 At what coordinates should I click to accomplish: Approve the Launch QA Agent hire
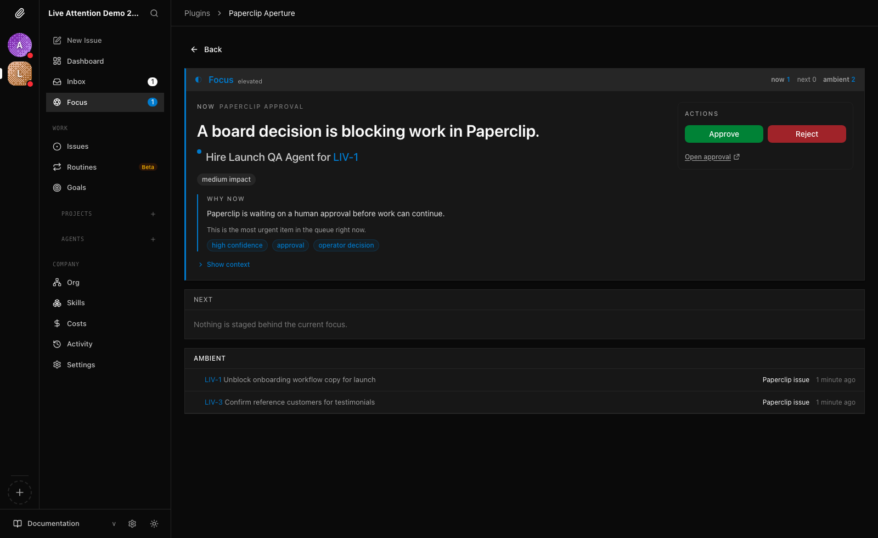point(724,134)
